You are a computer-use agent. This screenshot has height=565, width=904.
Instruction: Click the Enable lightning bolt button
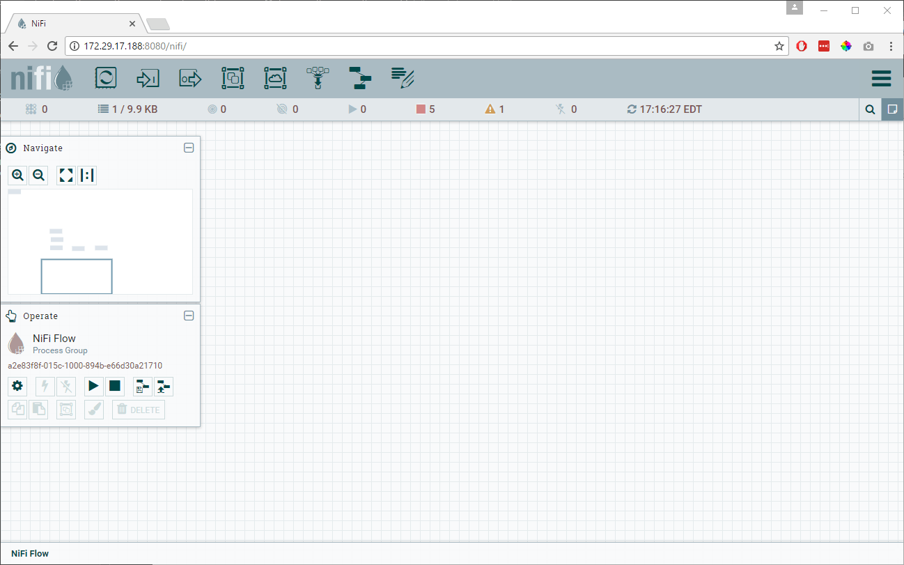(x=45, y=386)
